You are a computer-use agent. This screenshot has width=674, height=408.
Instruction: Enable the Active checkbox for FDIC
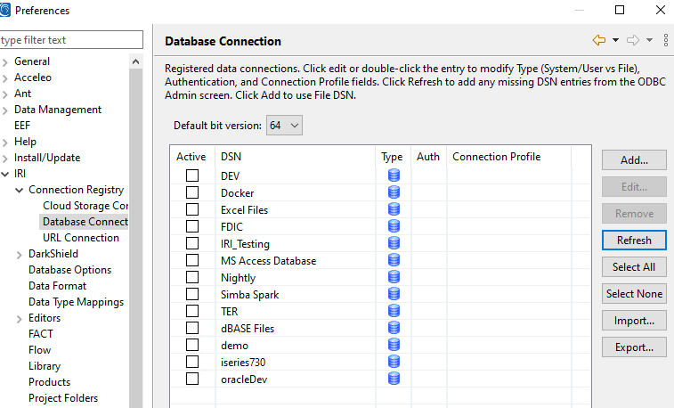tap(192, 226)
